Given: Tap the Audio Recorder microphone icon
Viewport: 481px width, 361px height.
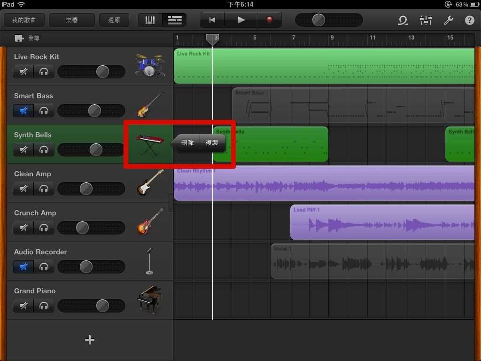Looking at the screenshot, I should [x=149, y=261].
